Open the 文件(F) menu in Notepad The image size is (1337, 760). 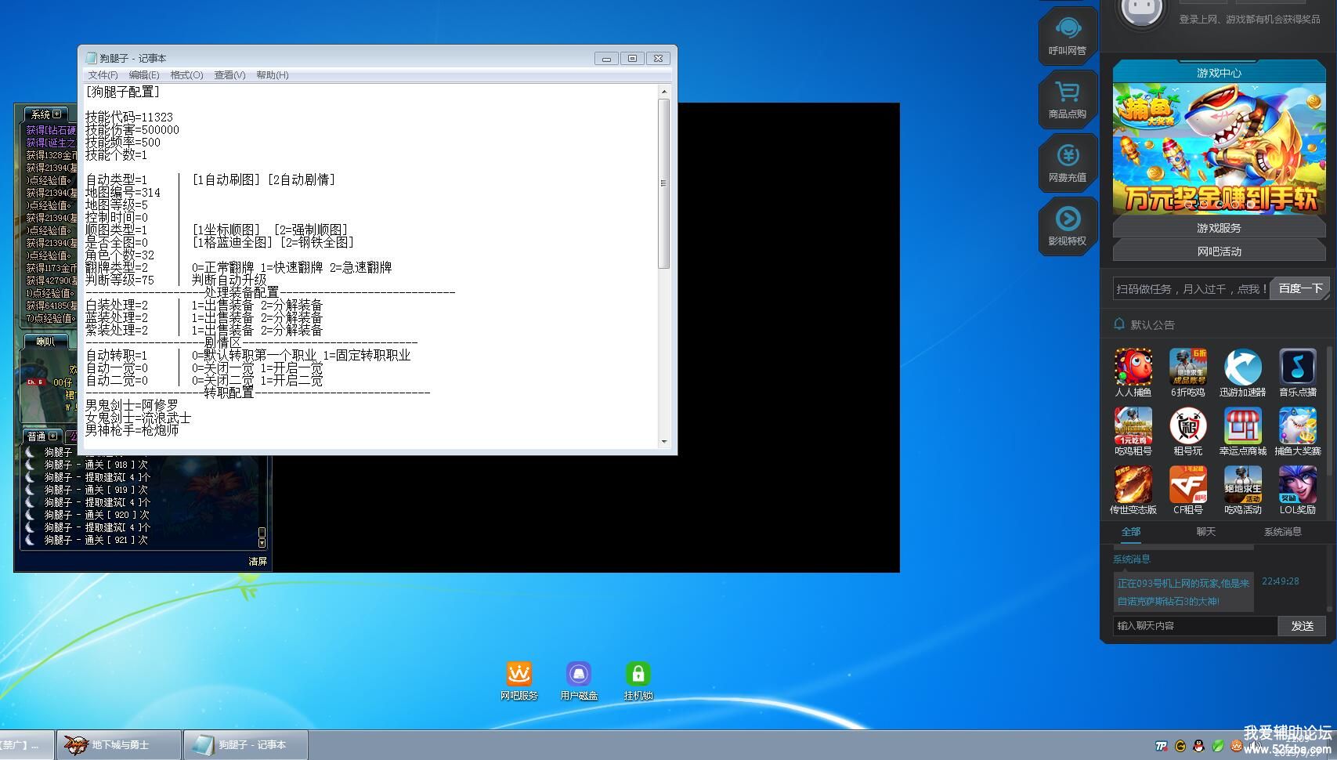(x=103, y=75)
